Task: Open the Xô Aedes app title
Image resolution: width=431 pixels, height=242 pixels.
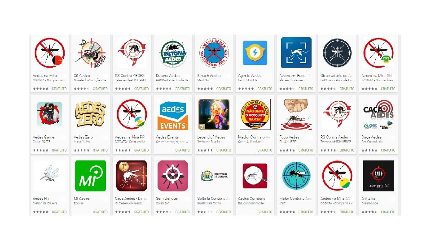Action: pyautogui.click(x=82, y=75)
